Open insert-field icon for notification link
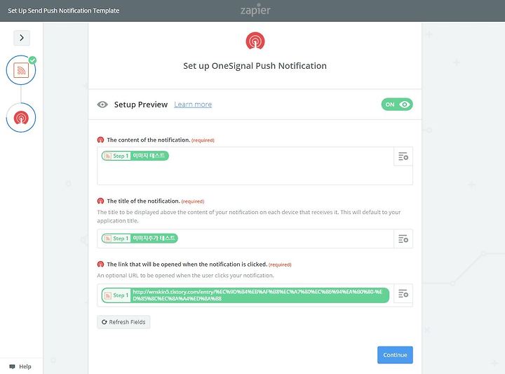This screenshot has width=505, height=374. coord(403,293)
